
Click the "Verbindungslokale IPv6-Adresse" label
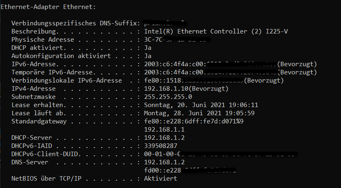tap(64, 81)
